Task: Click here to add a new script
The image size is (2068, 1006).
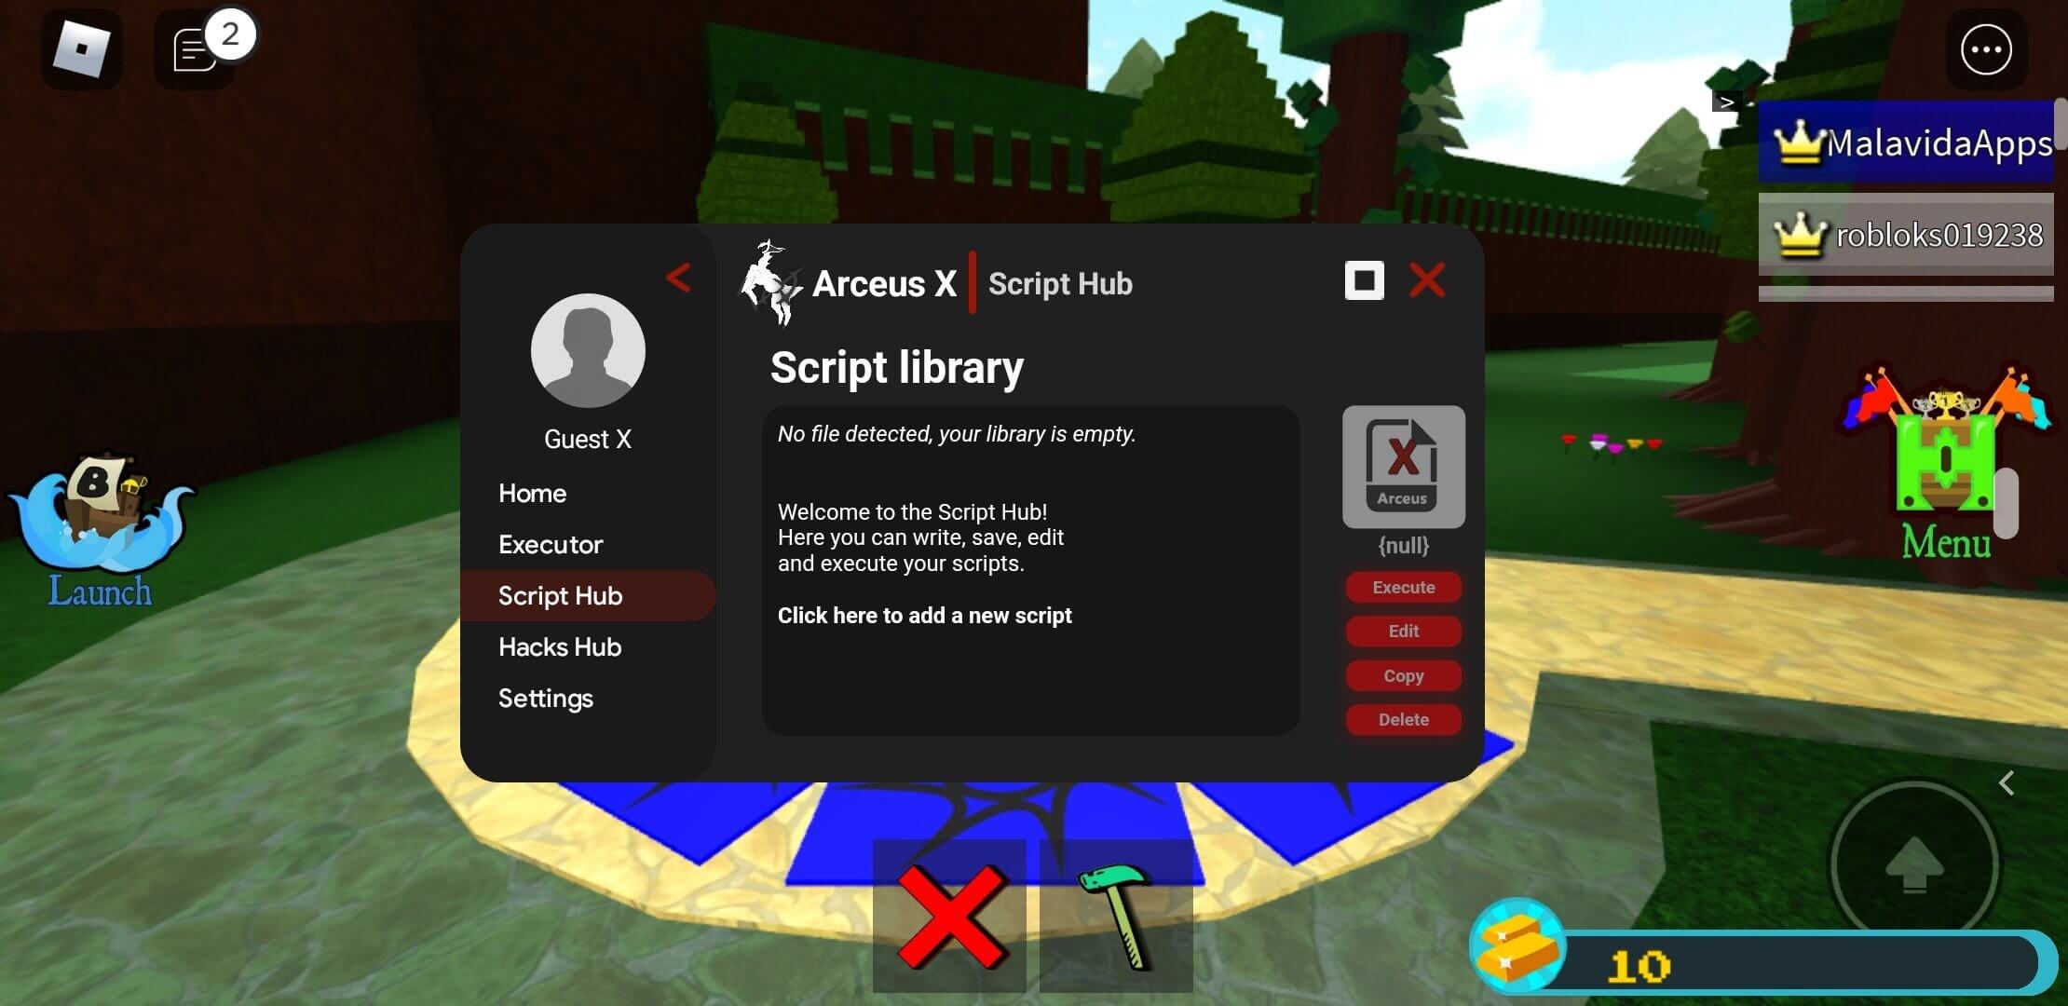Action: coord(923,616)
